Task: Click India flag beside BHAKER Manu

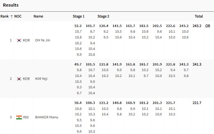Action: pos(19,117)
